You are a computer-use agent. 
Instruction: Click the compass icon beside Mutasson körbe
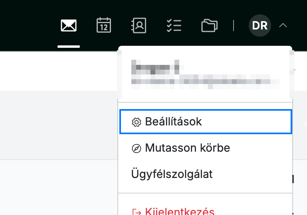(x=137, y=149)
